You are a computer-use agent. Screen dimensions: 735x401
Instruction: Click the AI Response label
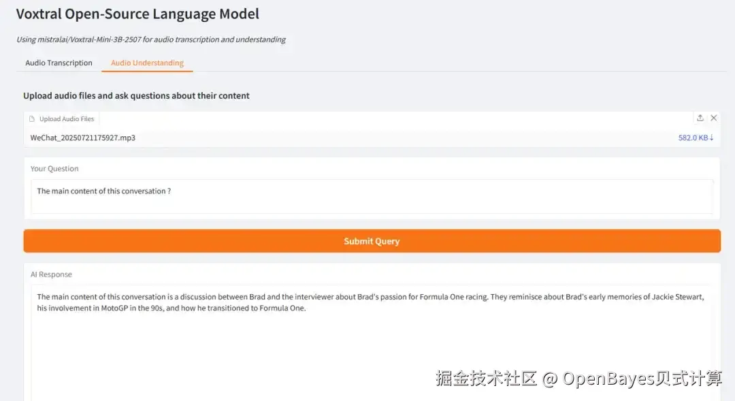pyautogui.click(x=51, y=274)
